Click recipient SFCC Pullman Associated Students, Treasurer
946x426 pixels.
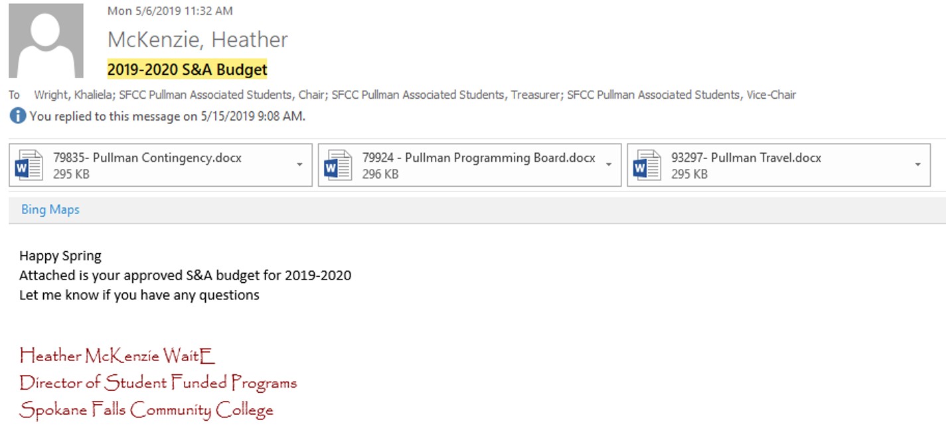click(x=446, y=95)
